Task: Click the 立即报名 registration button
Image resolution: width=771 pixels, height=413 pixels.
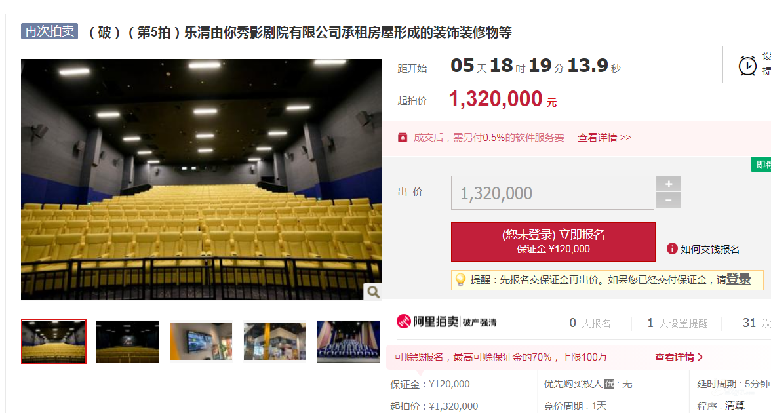Action: pyautogui.click(x=553, y=241)
